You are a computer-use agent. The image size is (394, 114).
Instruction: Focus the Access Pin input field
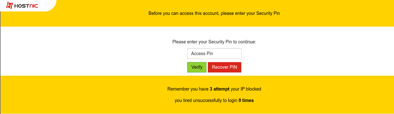(x=214, y=54)
